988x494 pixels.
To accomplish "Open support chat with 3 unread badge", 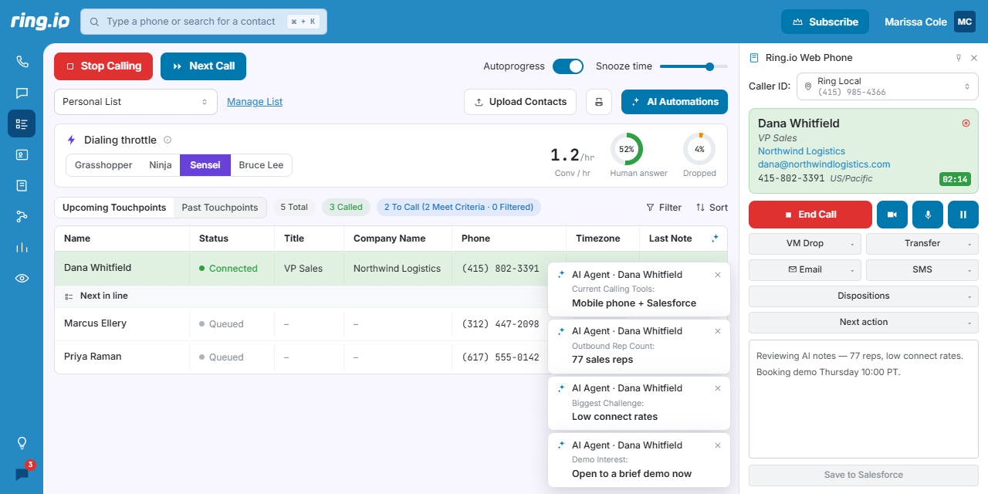I will (x=22, y=473).
